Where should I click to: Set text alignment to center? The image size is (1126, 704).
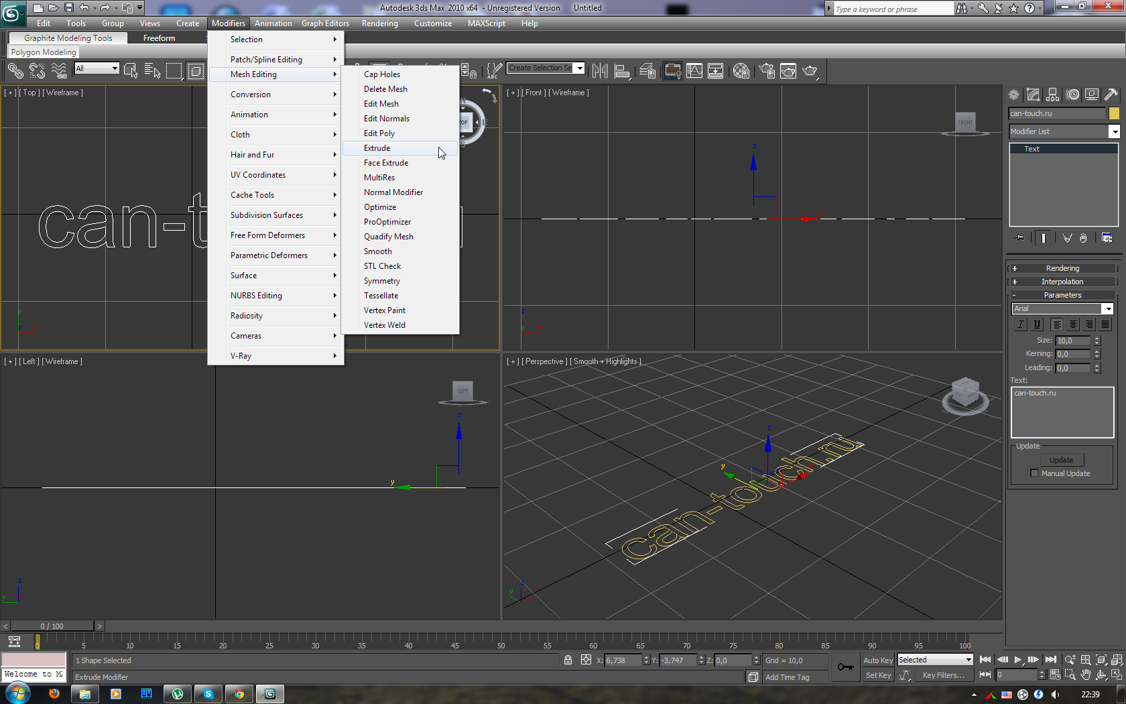coord(1073,325)
